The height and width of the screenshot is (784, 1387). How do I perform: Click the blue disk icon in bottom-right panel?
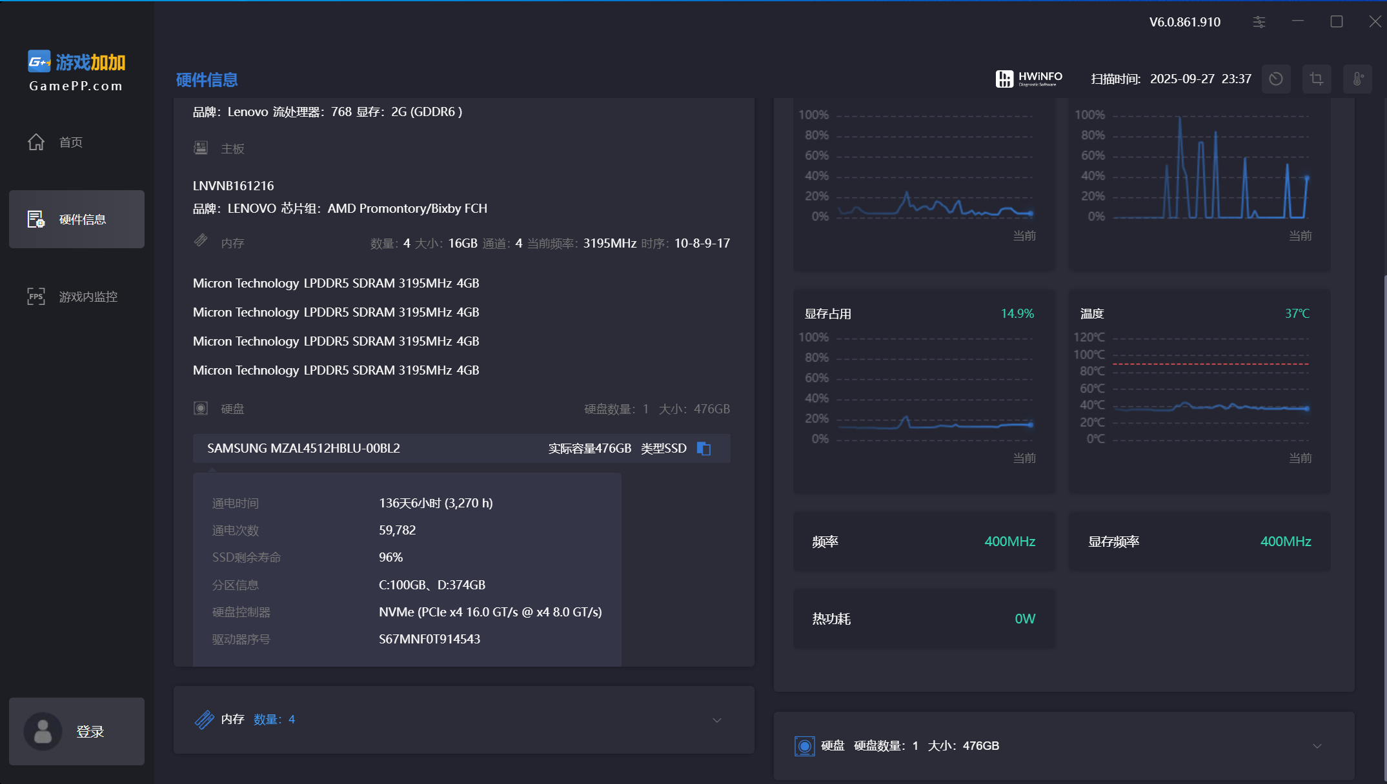click(804, 746)
